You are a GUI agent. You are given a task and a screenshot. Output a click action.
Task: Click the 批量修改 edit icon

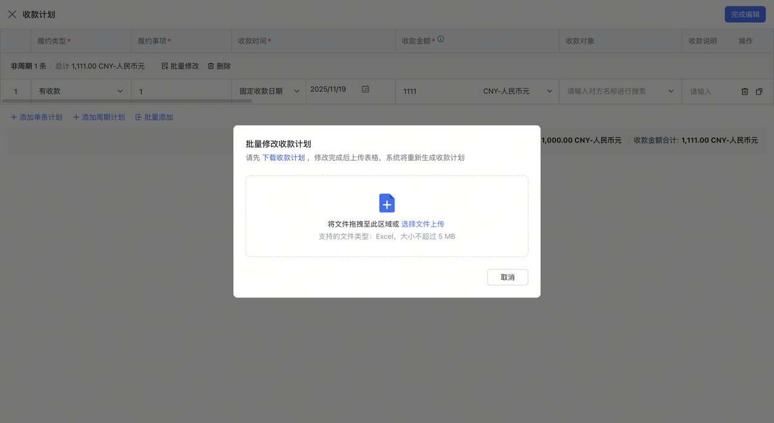pyautogui.click(x=164, y=66)
